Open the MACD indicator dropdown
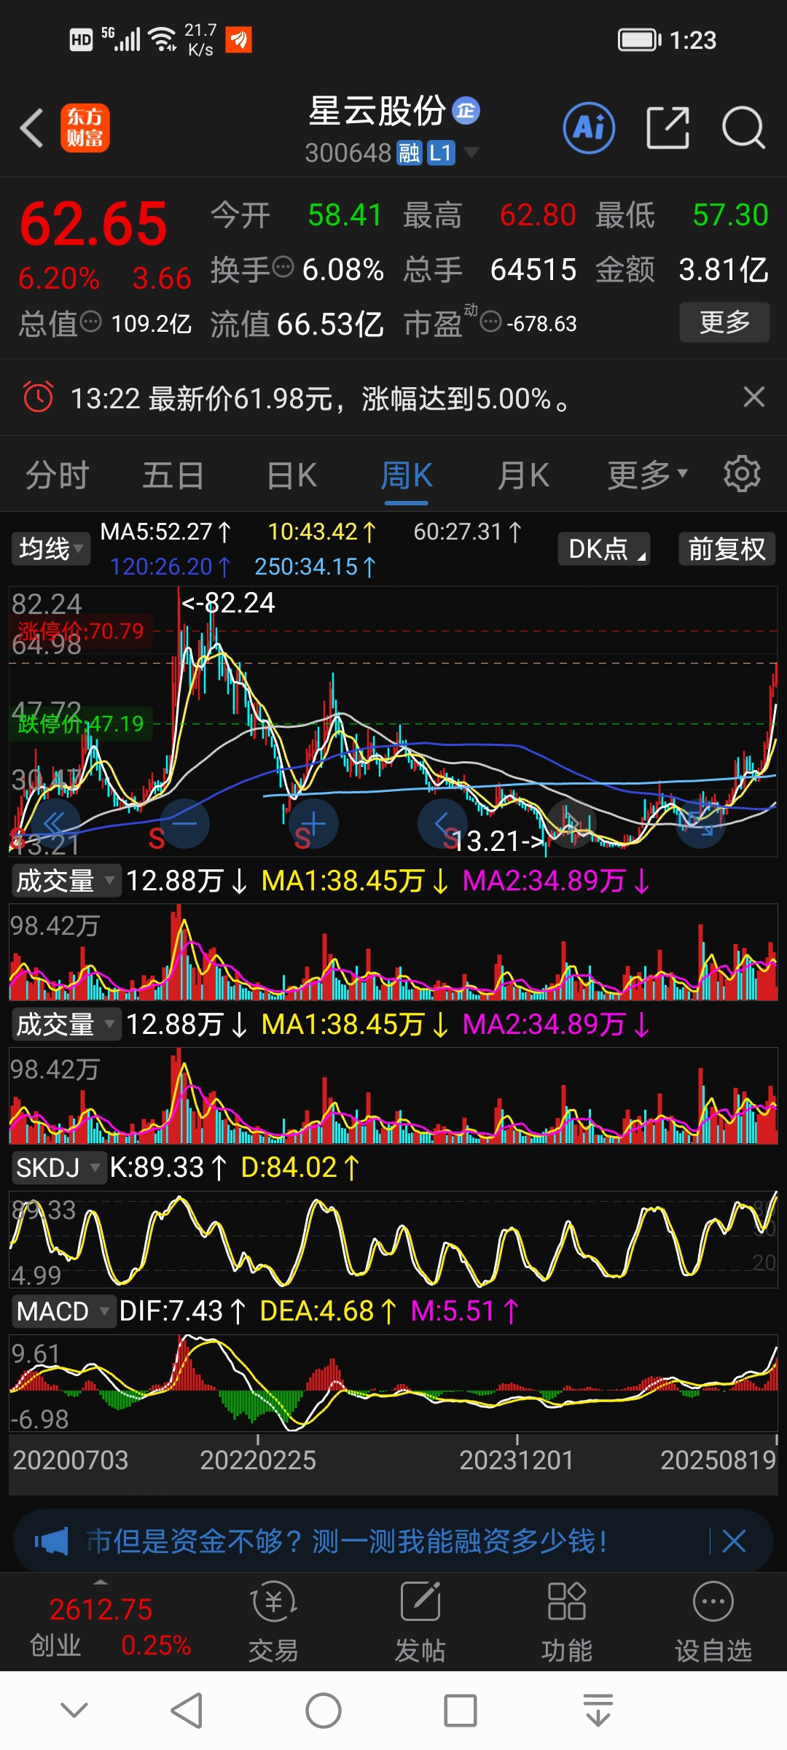The image size is (787, 1750). click(x=63, y=1312)
